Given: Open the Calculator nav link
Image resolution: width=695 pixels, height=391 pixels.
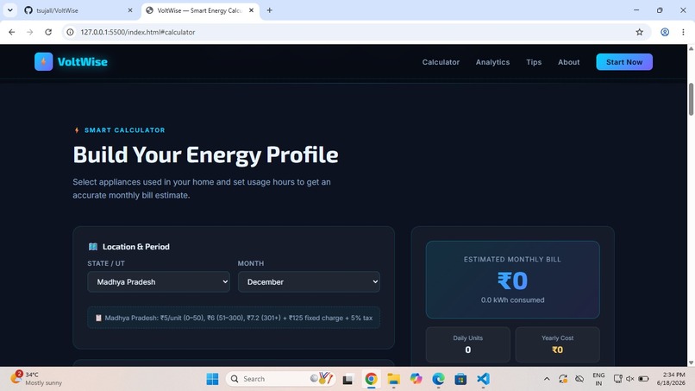Looking at the screenshot, I should [441, 62].
